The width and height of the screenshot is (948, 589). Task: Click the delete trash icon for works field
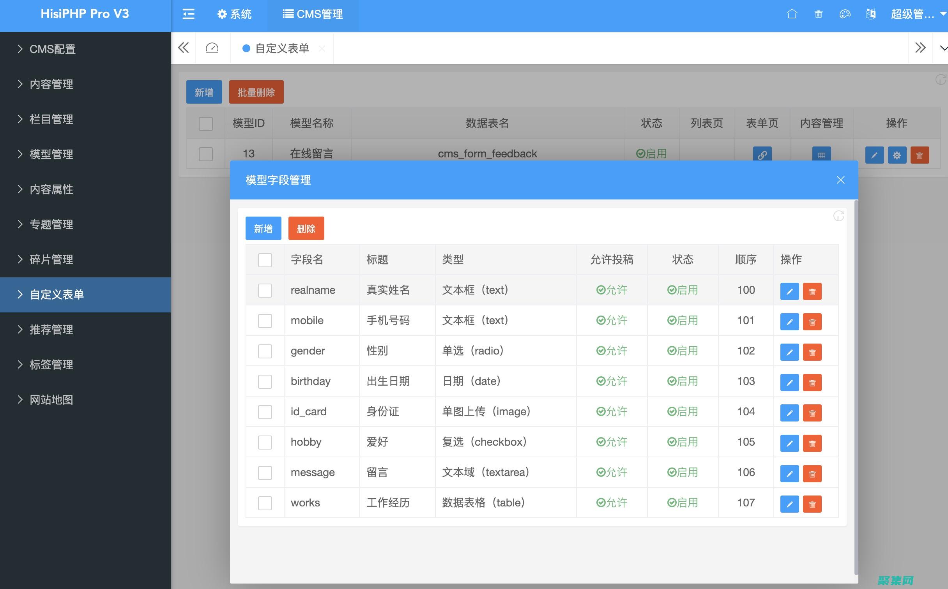coord(812,504)
